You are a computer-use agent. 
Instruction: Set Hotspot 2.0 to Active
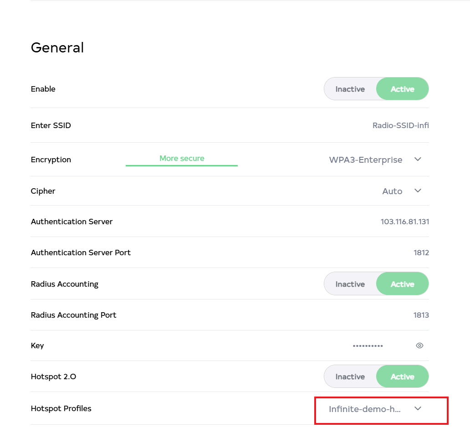tap(402, 376)
